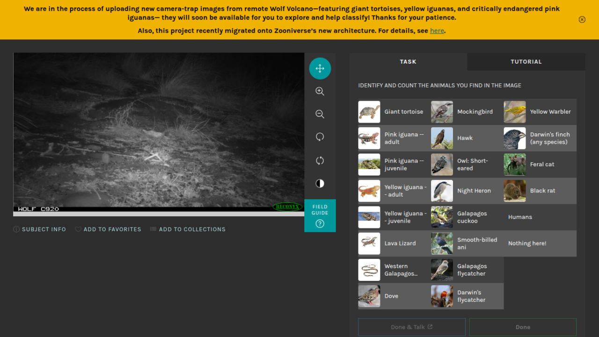Click the Done button
Viewport: 599px width, 337px height.
click(523, 327)
